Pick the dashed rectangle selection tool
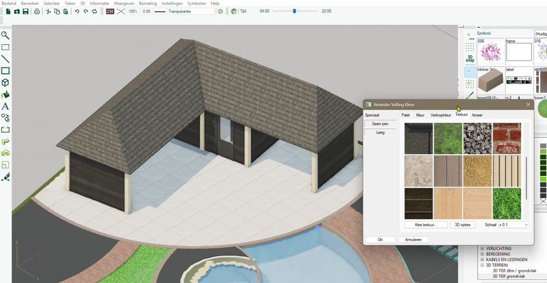Viewport: 547px width, 283px height. (5, 47)
